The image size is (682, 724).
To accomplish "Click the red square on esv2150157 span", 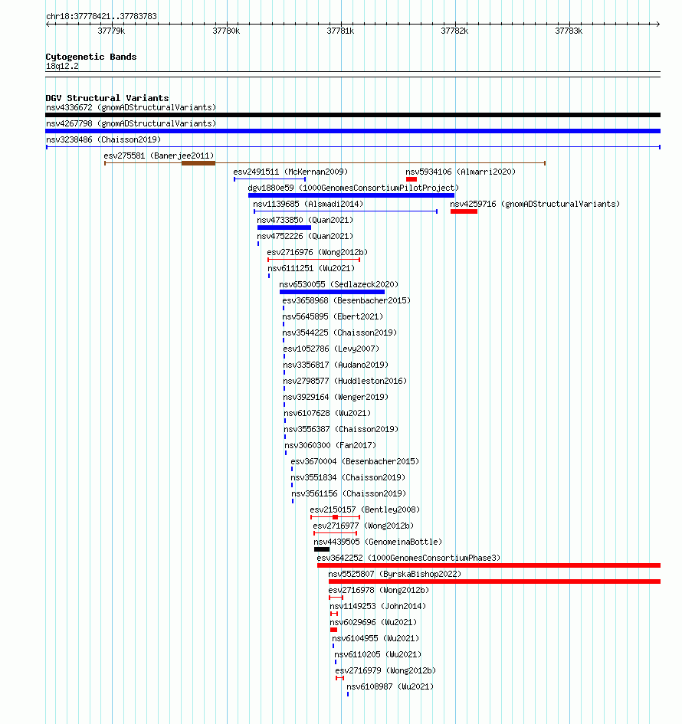I will coord(335,517).
